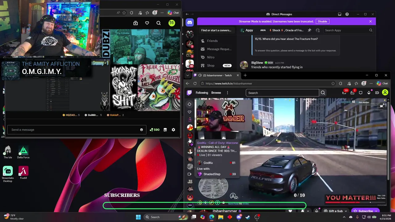
Task: Open GodKu channel from the hover card
Action: pyautogui.click(x=216, y=163)
